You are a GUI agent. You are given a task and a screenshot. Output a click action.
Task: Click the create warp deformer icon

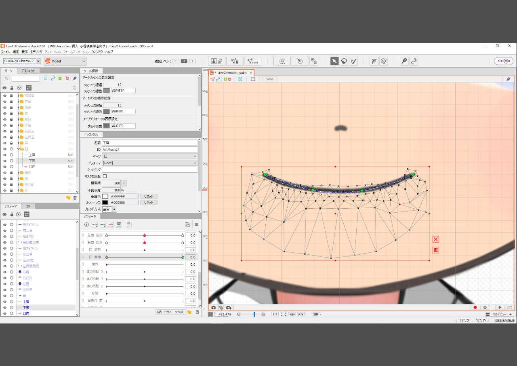[x=282, y=61]
